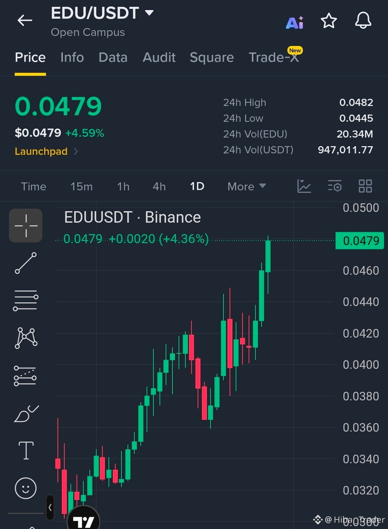Click the 0.0500 price axis label

point(361,208)
